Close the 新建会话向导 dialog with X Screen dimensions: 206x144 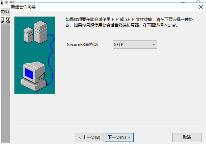coord(201,7)
